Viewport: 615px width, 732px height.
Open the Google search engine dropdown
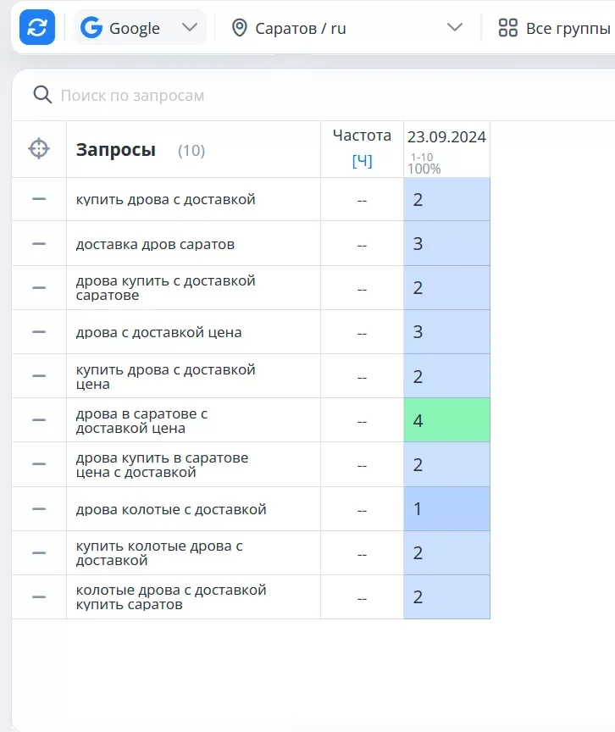click(140, 28)
